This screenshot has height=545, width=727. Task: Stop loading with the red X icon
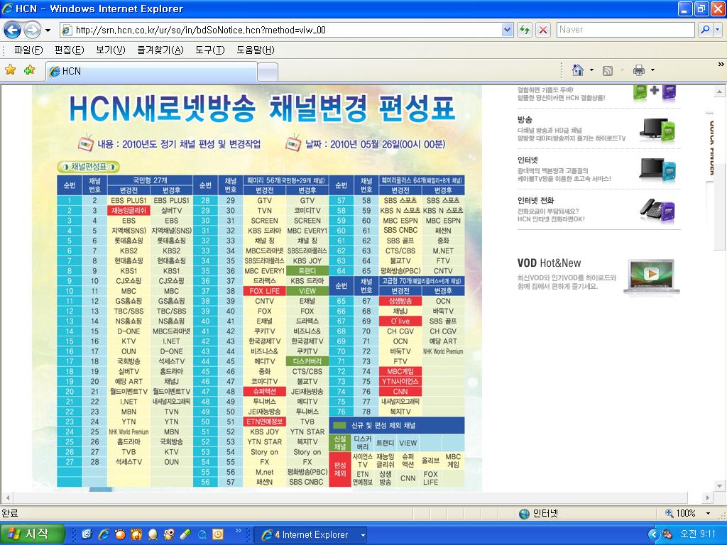point(543,30)
